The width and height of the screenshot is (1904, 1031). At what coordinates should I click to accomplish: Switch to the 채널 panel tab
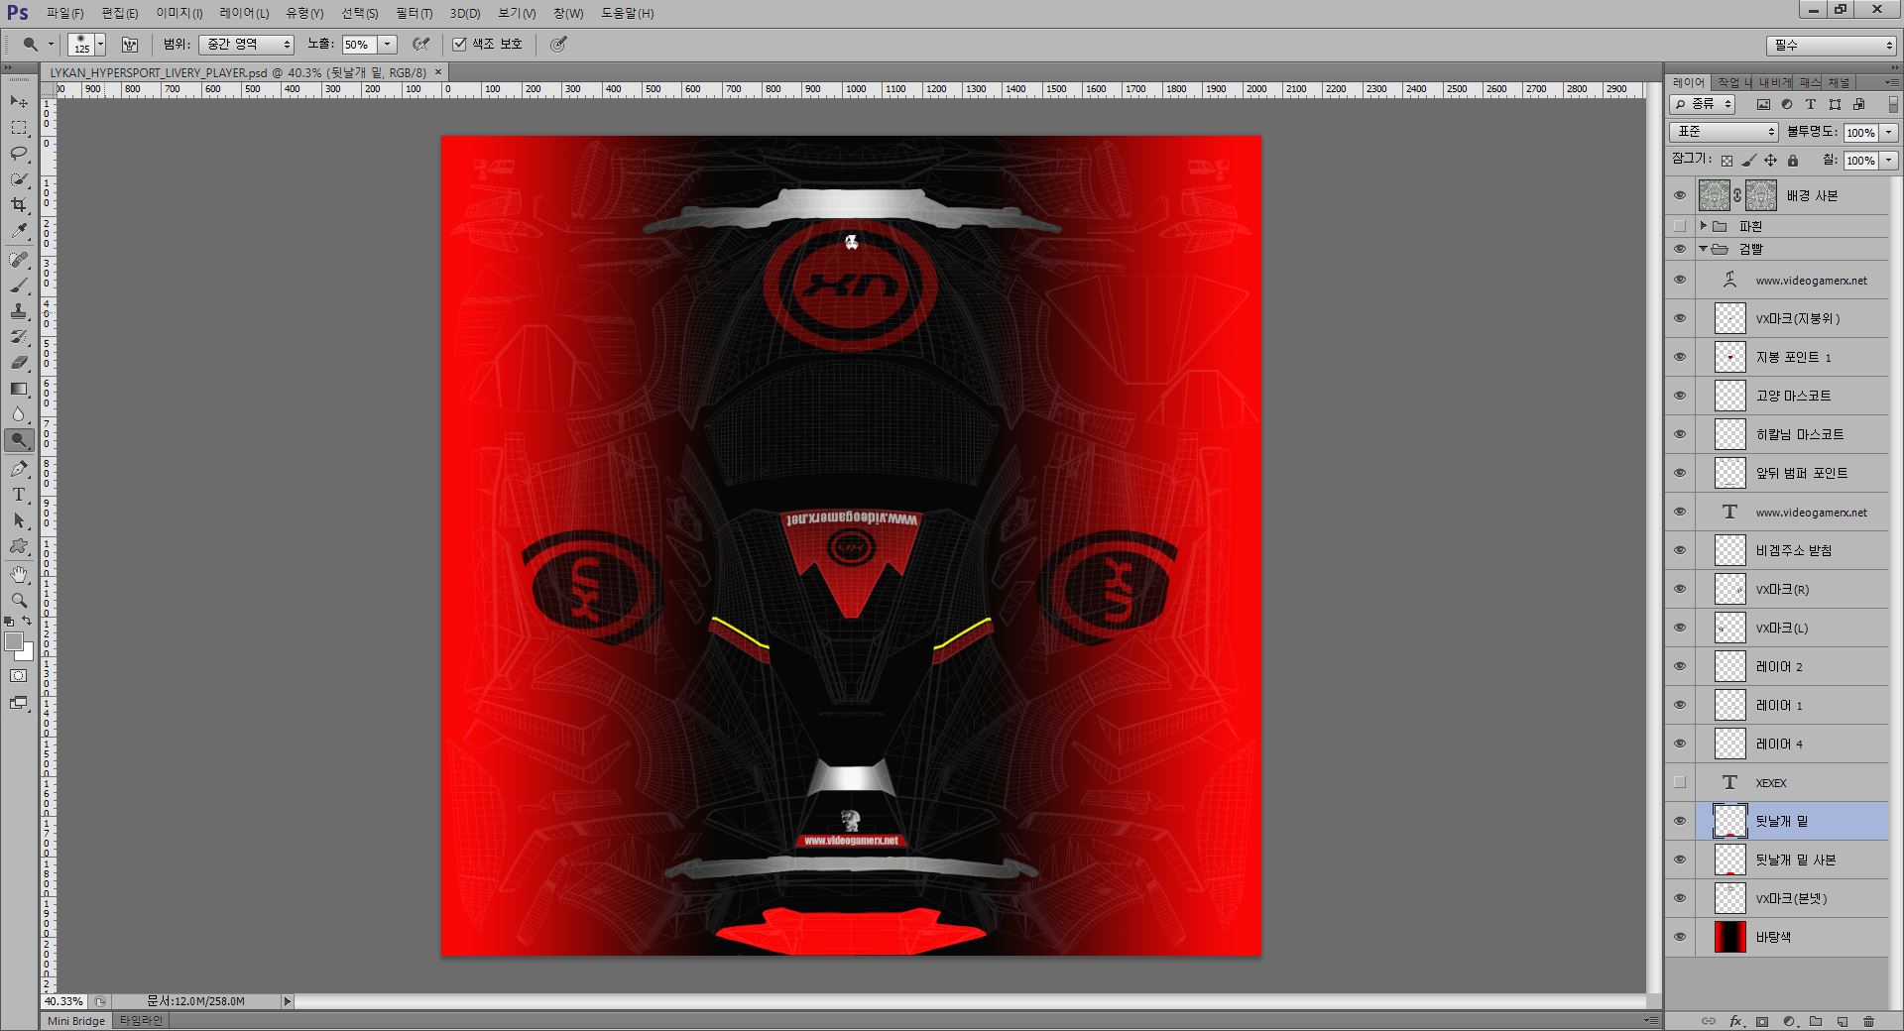[x=1839, y=82]
